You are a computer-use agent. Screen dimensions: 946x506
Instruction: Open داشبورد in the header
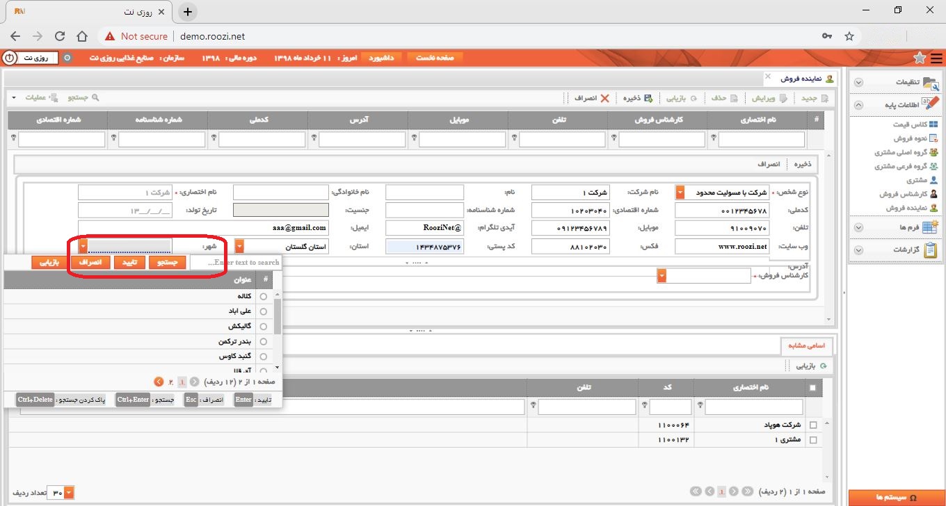(x=380, y=58)
